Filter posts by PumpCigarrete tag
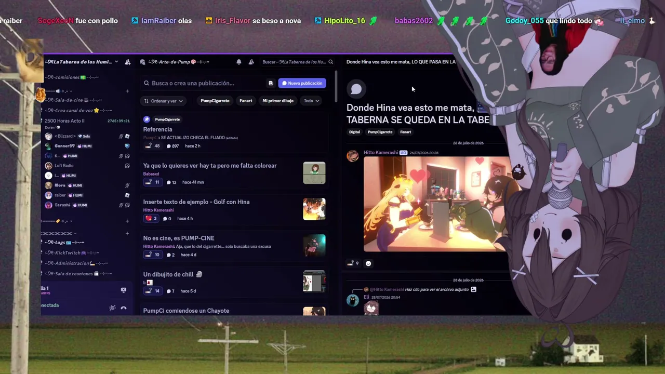665x374 pixels. click(215, 101)
